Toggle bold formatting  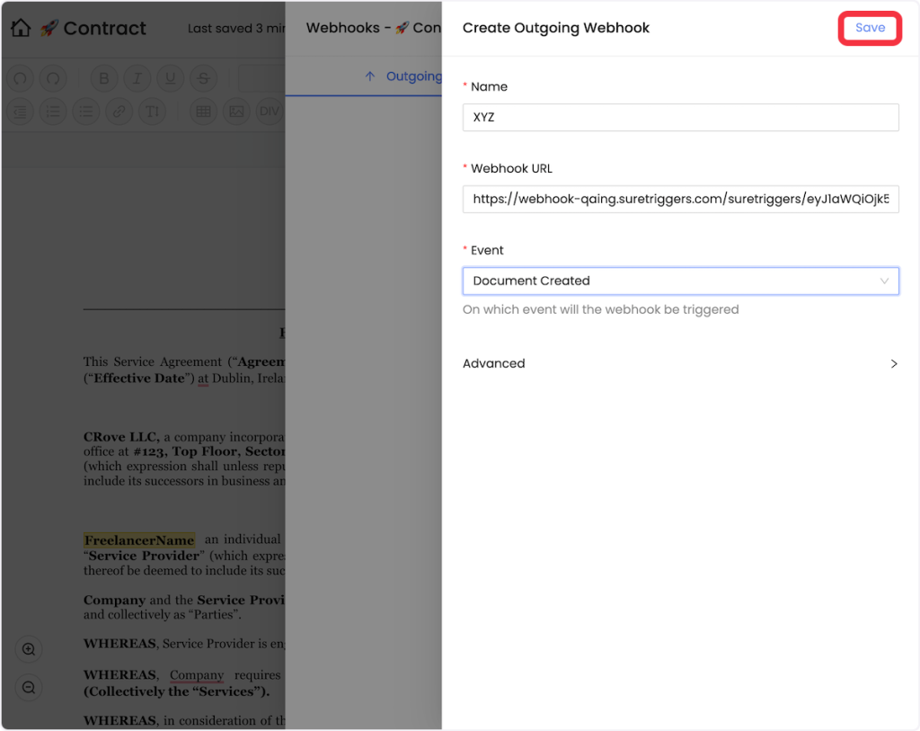(104, 79)
